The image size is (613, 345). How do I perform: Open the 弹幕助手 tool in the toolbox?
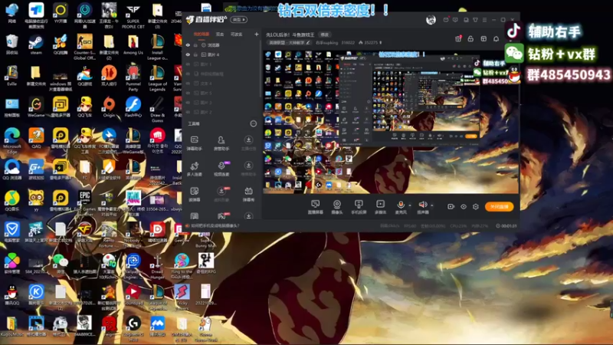coord(195,143)
